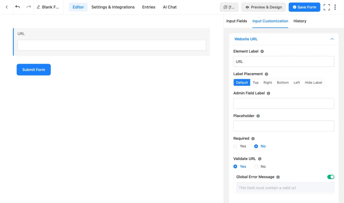Choose Hide Label placement option
This screenshot has width=344, height=203.
[313, 83]
